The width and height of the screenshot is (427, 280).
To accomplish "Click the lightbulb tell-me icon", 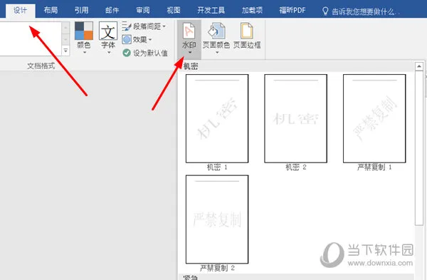I will pyautogui.click(x=325, y=11).
